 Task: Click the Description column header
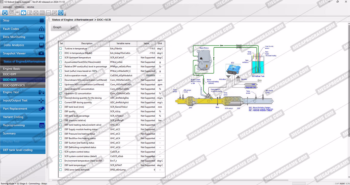click(87, 43)
